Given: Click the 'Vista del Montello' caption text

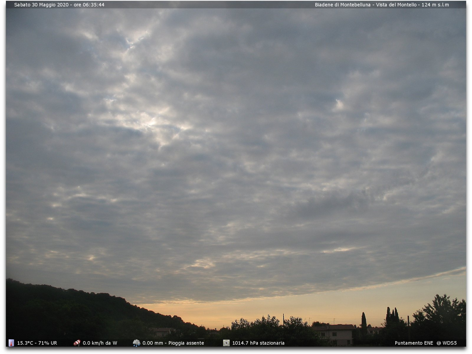Looking at the screenshot, I should pos(396,5).
